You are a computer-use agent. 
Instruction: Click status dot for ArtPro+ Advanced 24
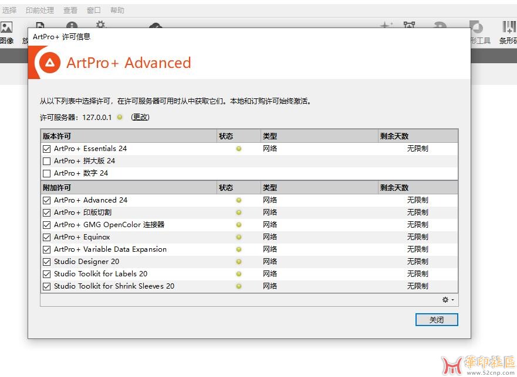coord(239,200)
